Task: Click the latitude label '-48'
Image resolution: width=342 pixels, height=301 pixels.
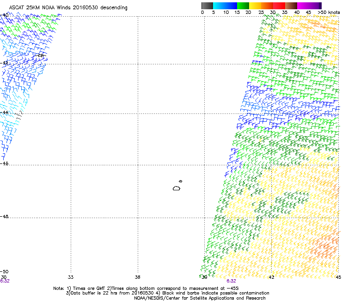Action: tap(4, 216)
